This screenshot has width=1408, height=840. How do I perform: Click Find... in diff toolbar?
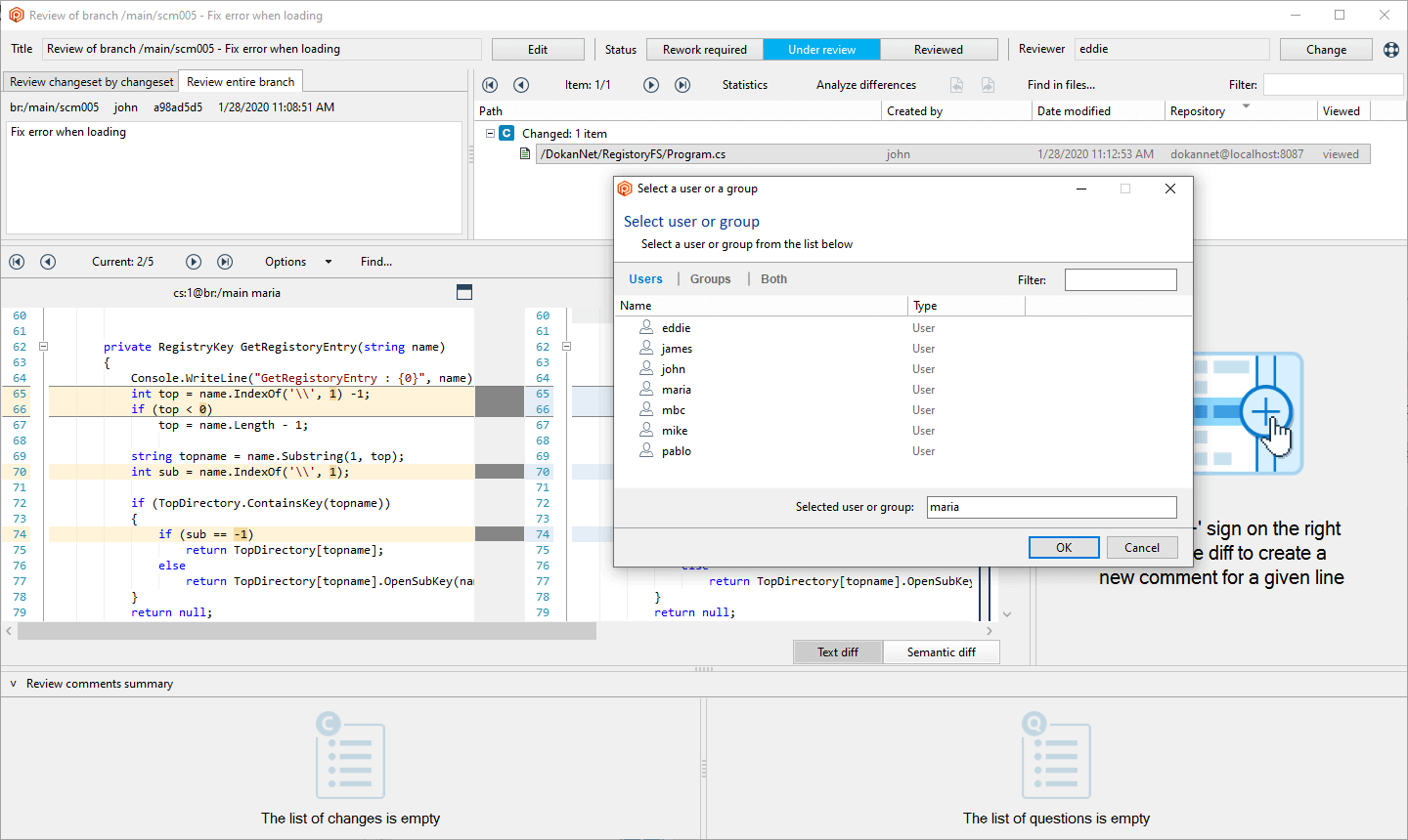coord(376,262)
